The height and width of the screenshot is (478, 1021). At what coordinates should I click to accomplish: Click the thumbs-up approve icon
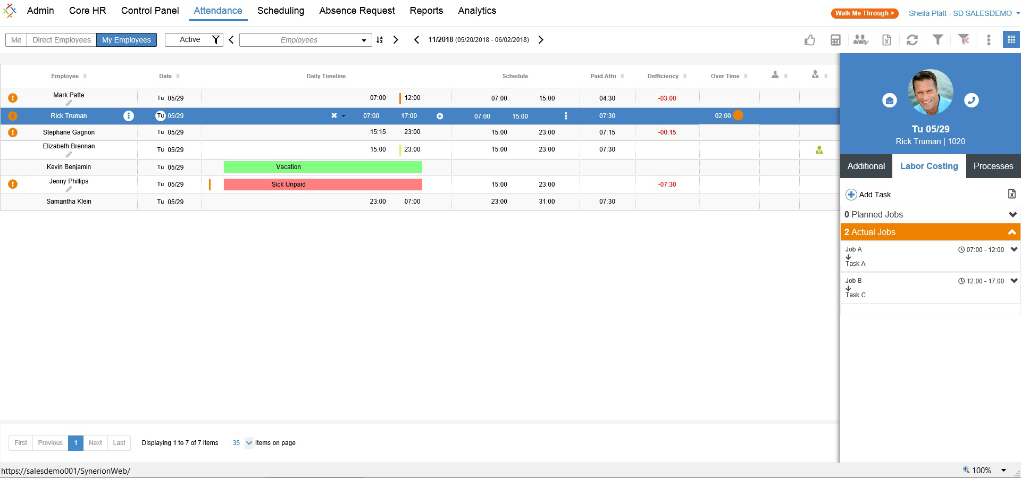[x=809, y=40]
